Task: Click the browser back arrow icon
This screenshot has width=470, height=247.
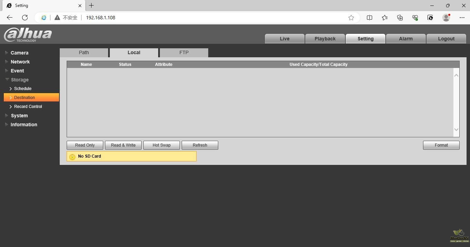Action: pyautogui.click(x=10, y=18)
